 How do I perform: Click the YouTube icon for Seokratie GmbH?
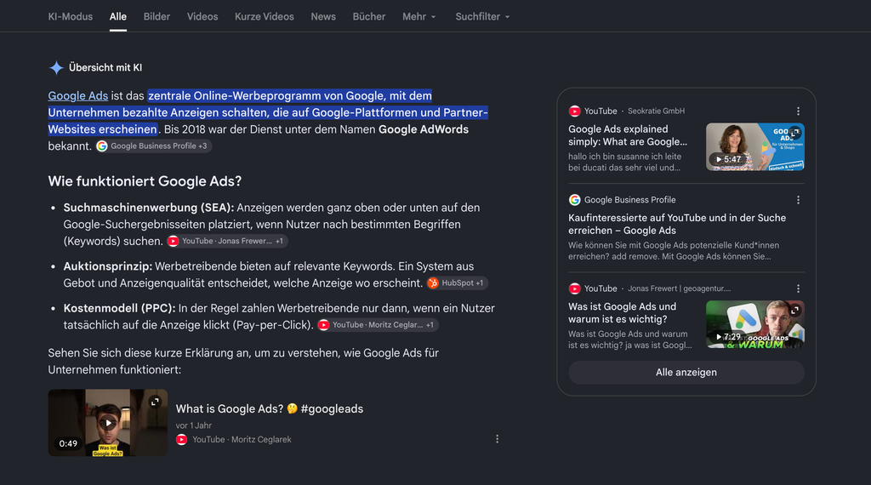point(575,111)
